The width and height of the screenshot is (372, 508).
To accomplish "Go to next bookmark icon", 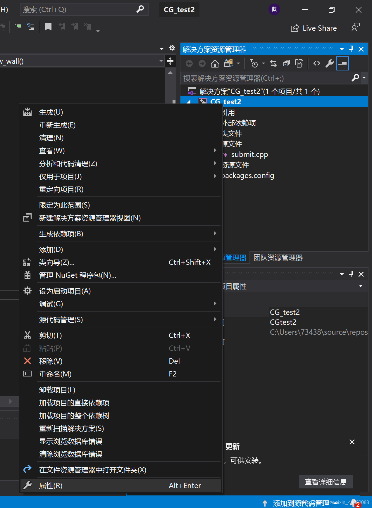I will pos(74,27).
